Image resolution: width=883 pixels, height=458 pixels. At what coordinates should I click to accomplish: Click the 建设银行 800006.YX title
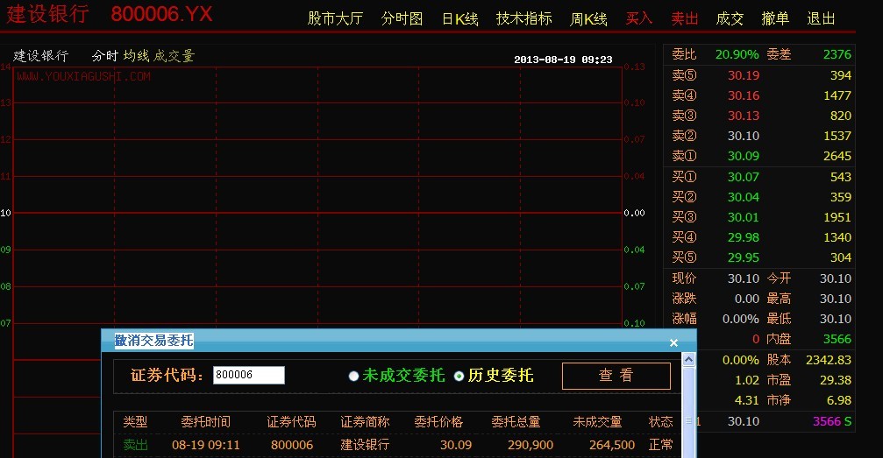(110, 14)
